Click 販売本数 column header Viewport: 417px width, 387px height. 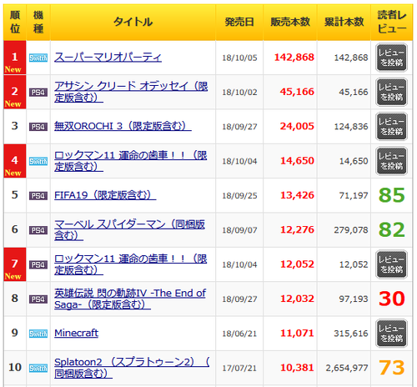290,22
